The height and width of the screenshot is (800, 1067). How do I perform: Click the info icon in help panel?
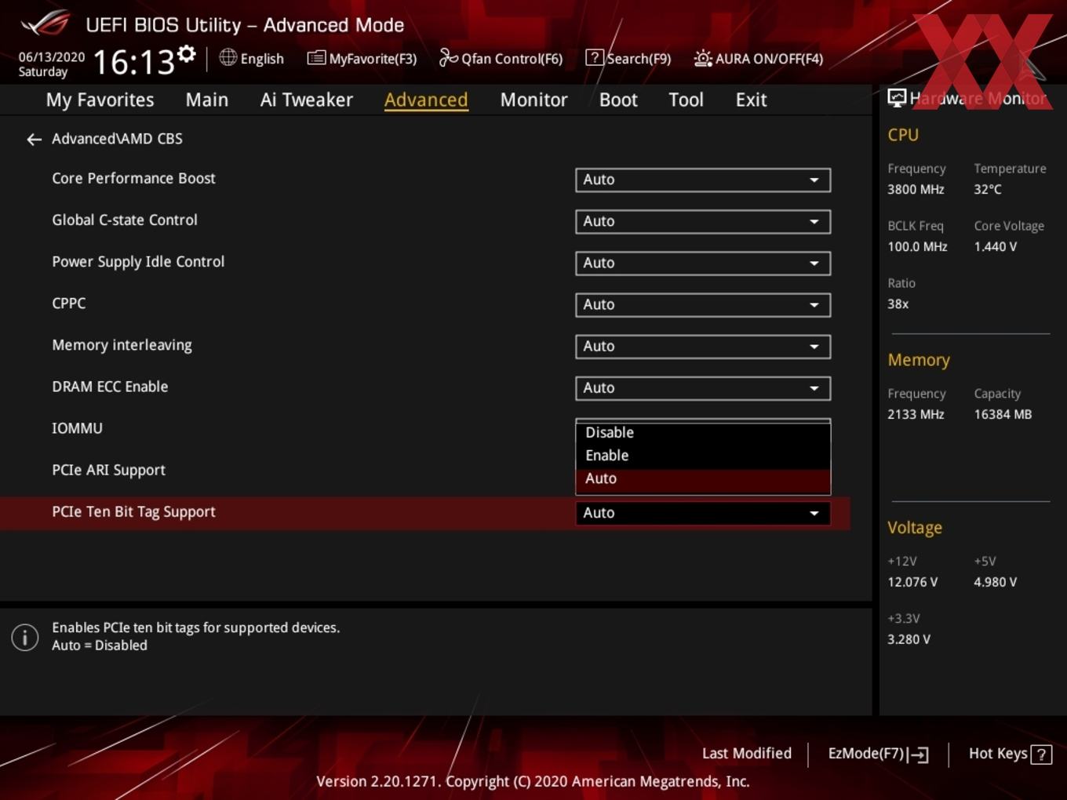[25, 637]
